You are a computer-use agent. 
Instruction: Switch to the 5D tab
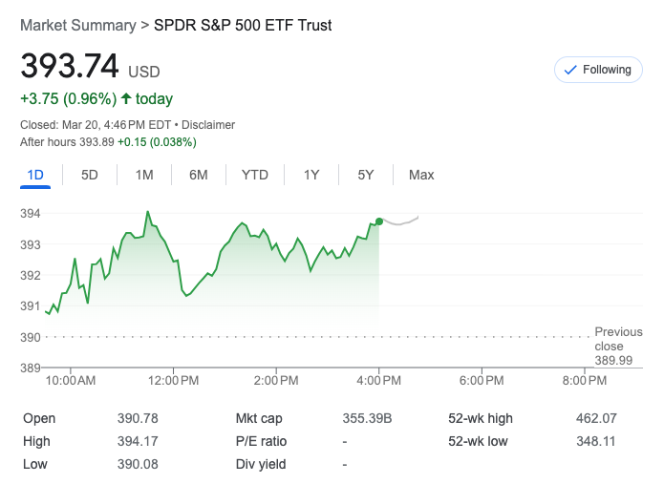90,175
